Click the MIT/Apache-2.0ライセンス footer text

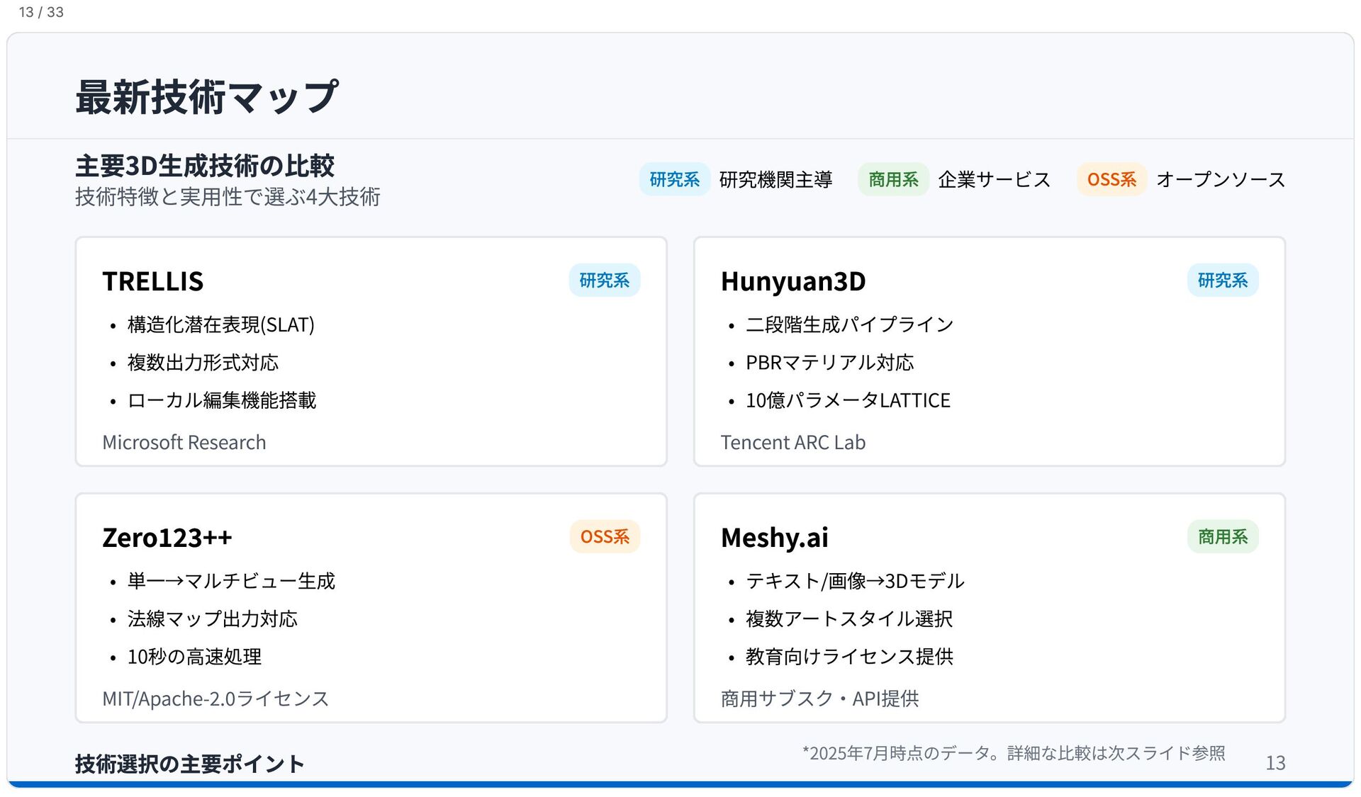[x=215, y=699]
